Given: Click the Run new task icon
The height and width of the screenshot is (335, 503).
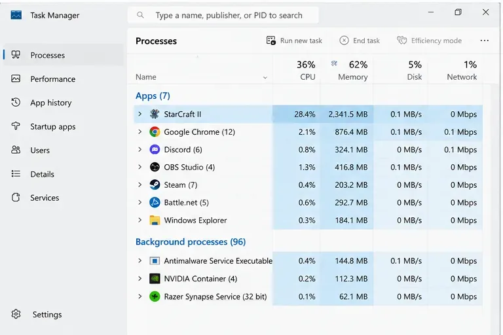Looking at the screenshot, I should coord(271,41).
